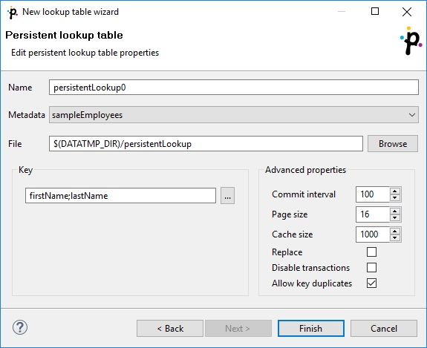Increase Commit interval with up arrow
The height and width of the screenshot is (348, 427).
pyautogui.click(x=395, y=191)
